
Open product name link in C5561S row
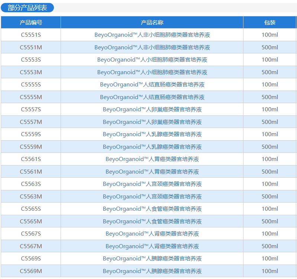click(152, 159)
